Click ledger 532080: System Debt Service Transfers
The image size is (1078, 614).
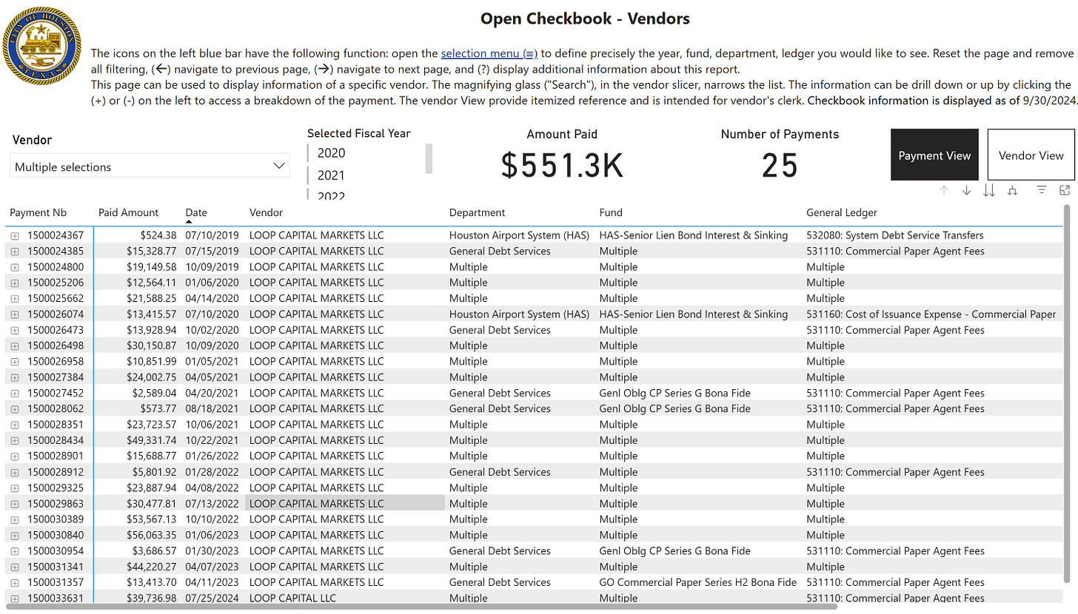coord(895,236)
